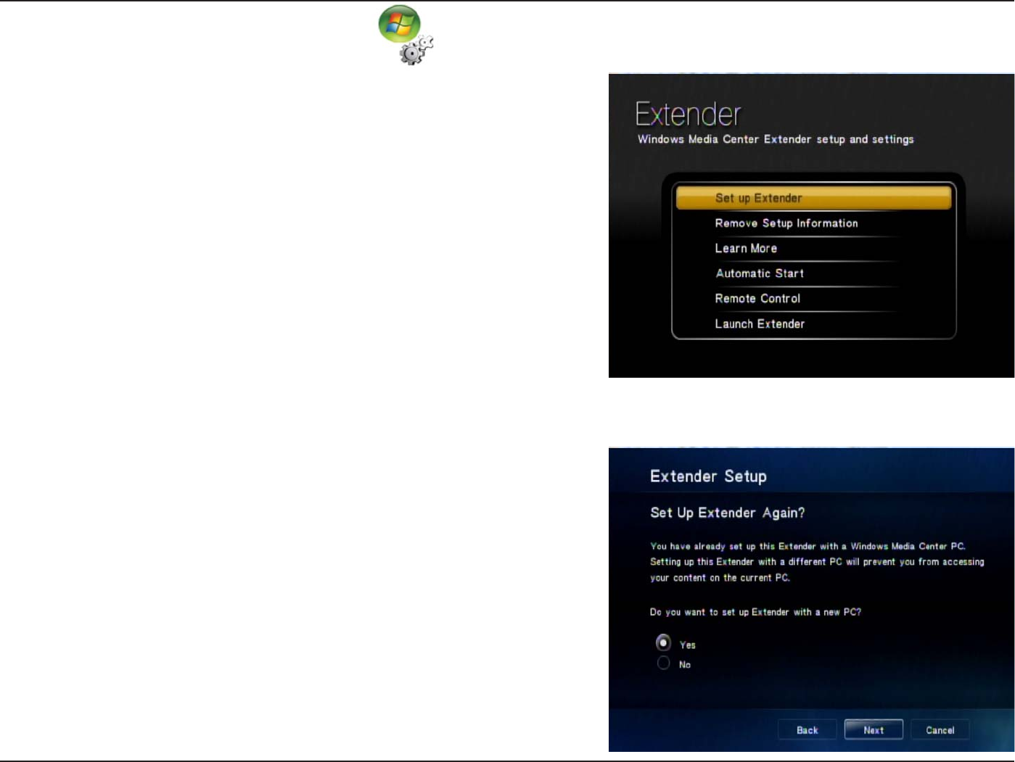Image resolution: width=1015 pixels, height=762 pixels.
Task: Select Automatic Start in Extender menu
Action: click(760, 273)
